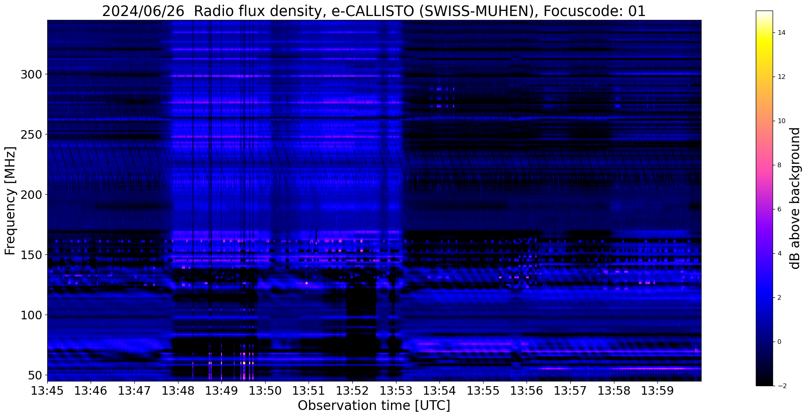Click the 13:57 time tick label
This screenshot has height=417, width=807.
pos(570,390)
